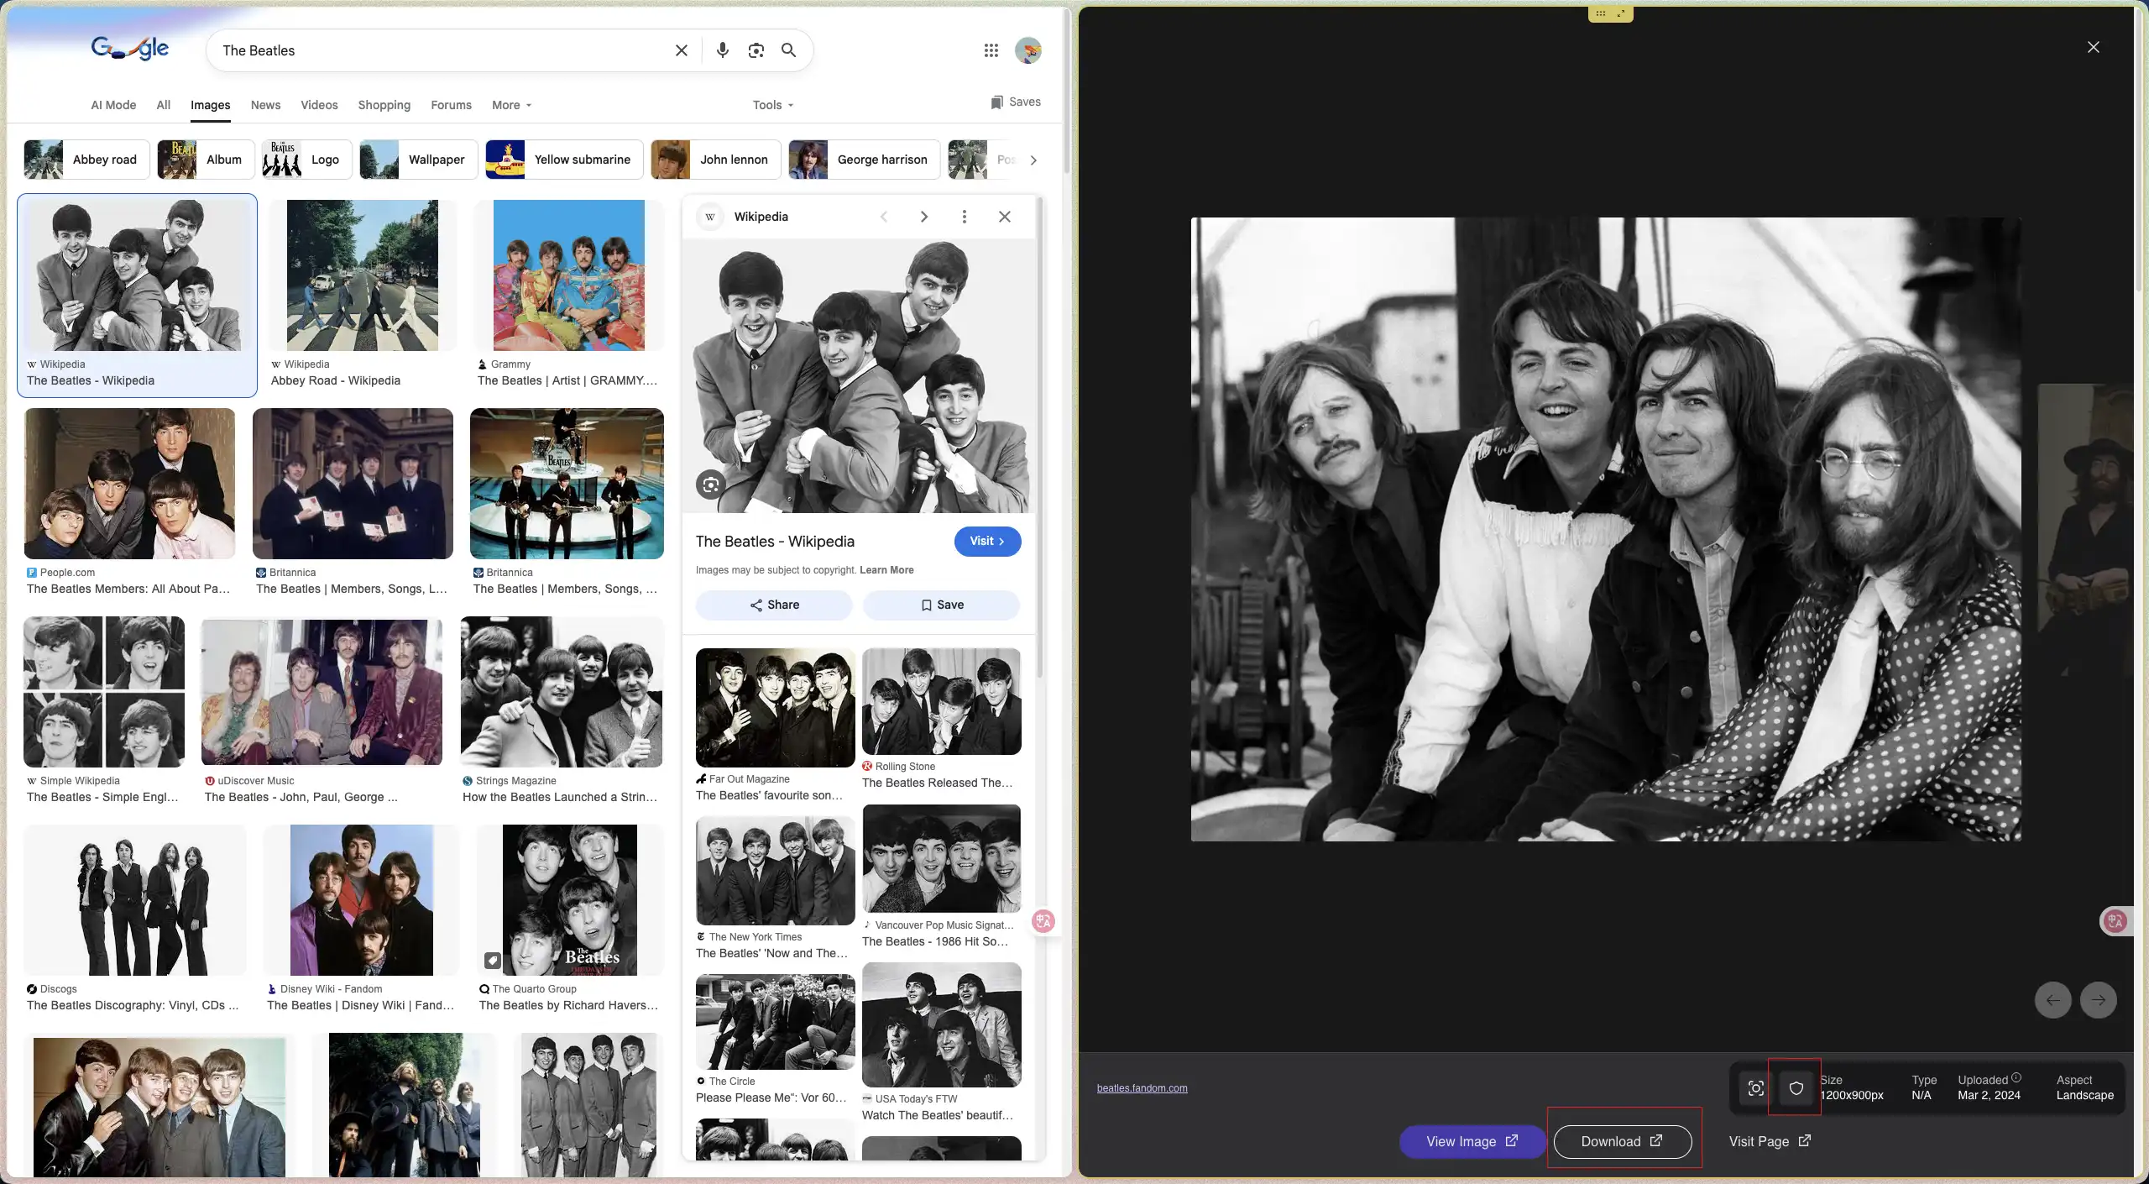The image size is (2149, 1184).
Task: Open the Tools dropdown
Action: pyautogui.click(x=772, y=105)
